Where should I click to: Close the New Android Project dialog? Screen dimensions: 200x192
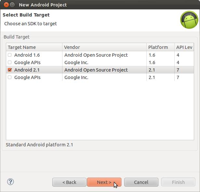pyautogui.click(x=6, y=5)
